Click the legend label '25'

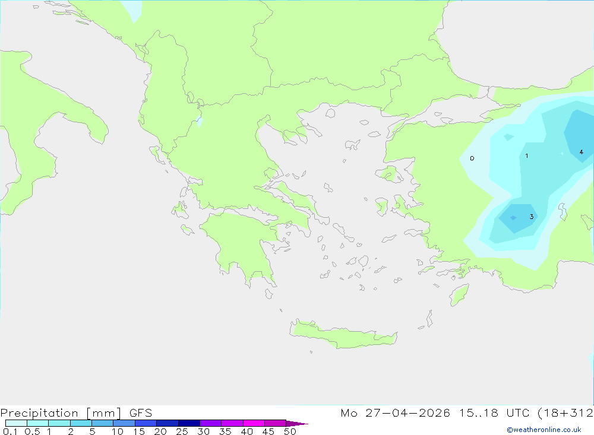(x=182, y=431)
